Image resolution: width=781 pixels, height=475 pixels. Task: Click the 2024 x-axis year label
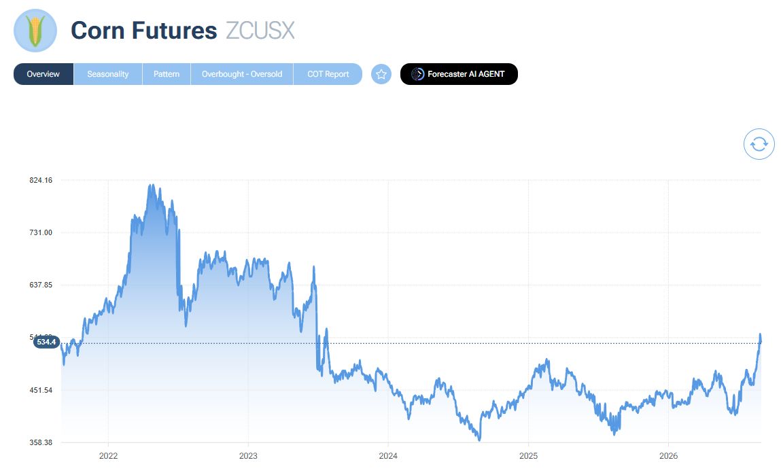tap(388, 455)
